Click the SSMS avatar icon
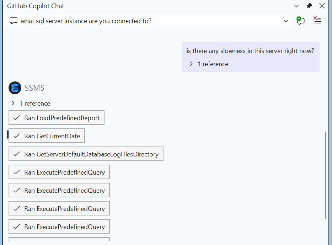This screenshot has width=332, height=245. [x=15, y=88]
